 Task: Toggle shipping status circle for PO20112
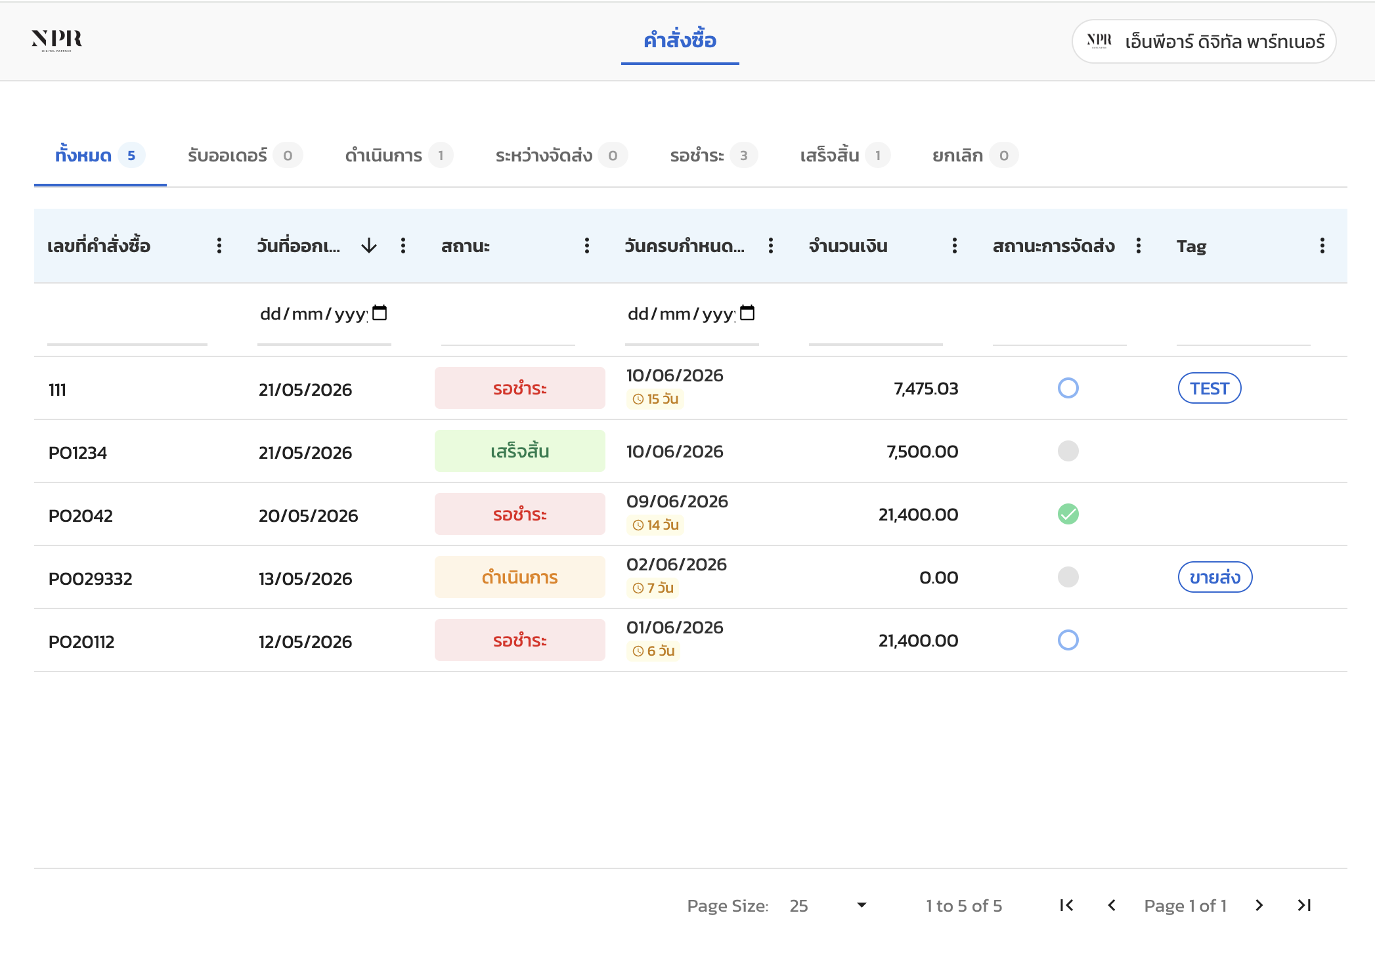[1068, 640]
